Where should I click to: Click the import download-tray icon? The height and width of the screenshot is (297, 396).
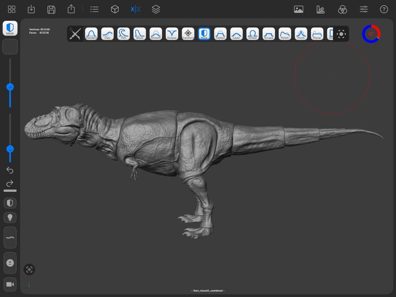(x=31, y=9)
